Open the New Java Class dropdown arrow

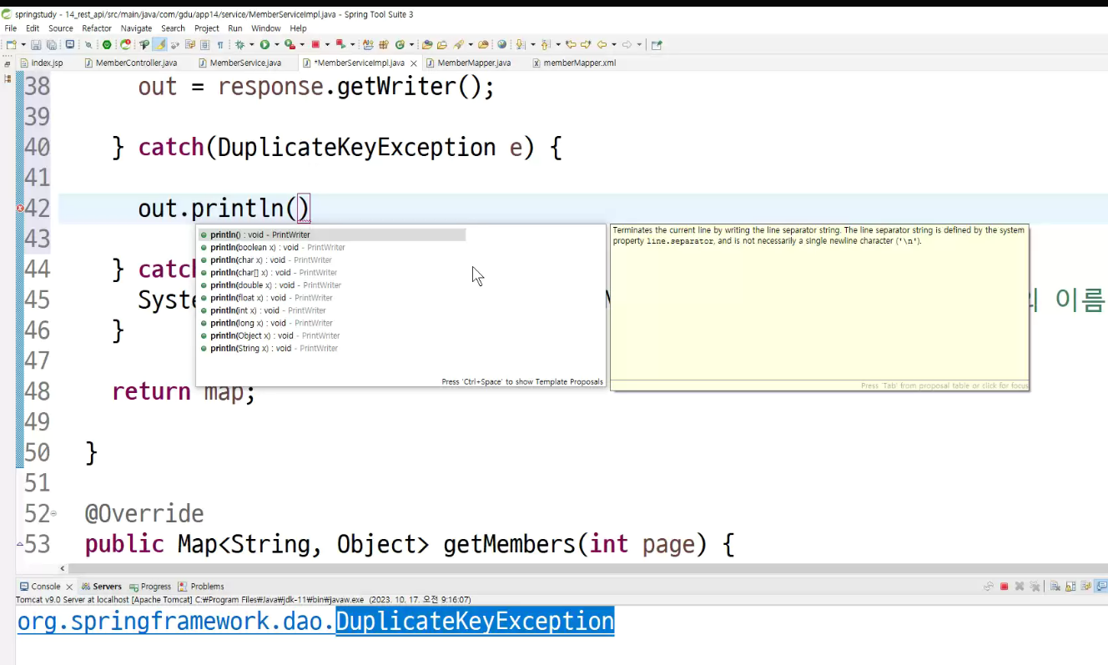tap(411, 45)
